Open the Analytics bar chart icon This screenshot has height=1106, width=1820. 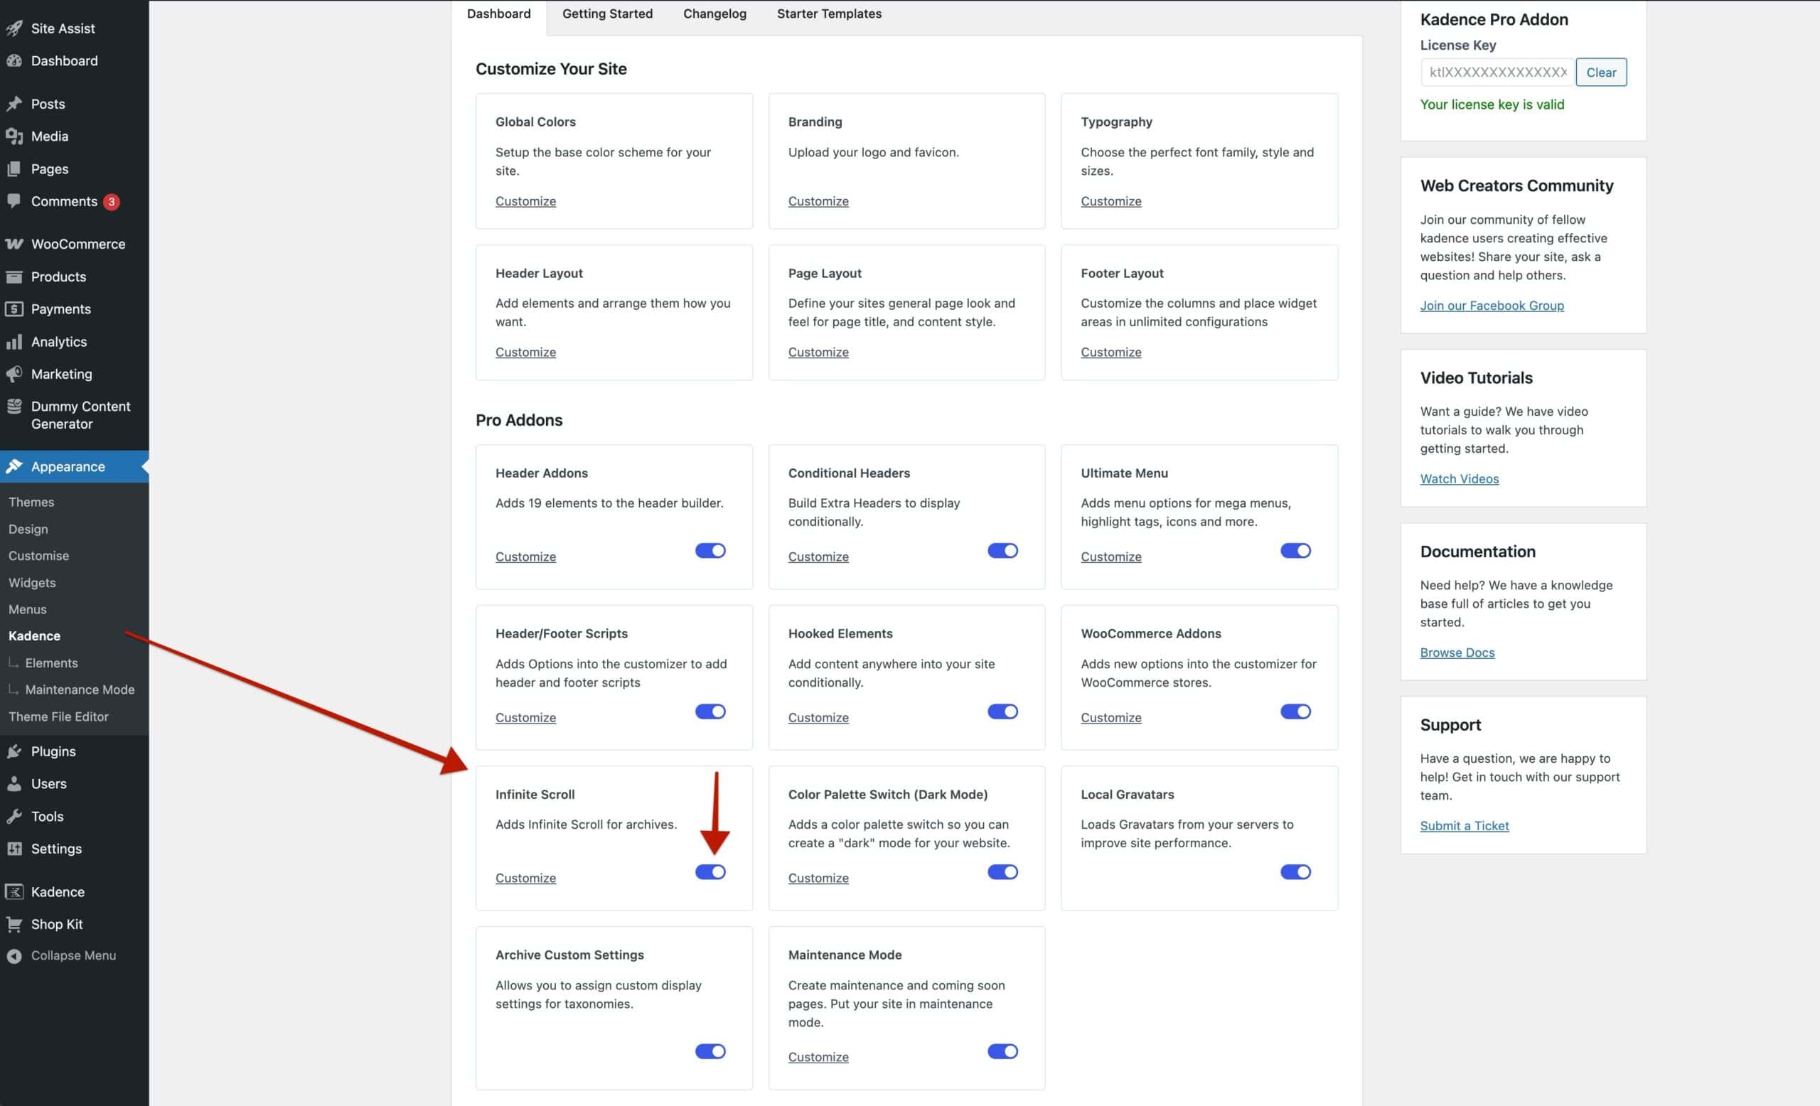tap(15, 341)
